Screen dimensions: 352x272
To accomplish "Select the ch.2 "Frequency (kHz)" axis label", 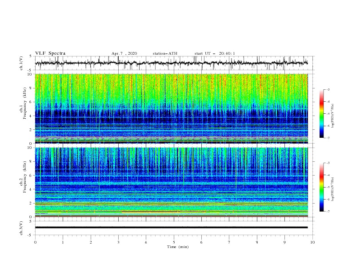I will click(x=24, y=177).
